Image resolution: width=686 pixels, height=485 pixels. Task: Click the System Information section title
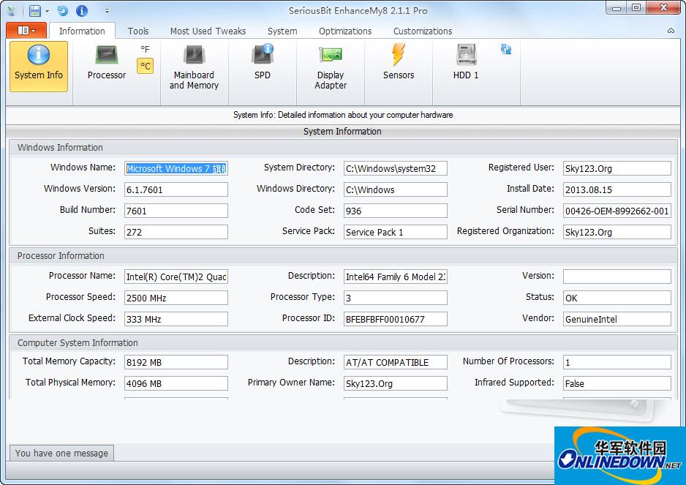342,132
